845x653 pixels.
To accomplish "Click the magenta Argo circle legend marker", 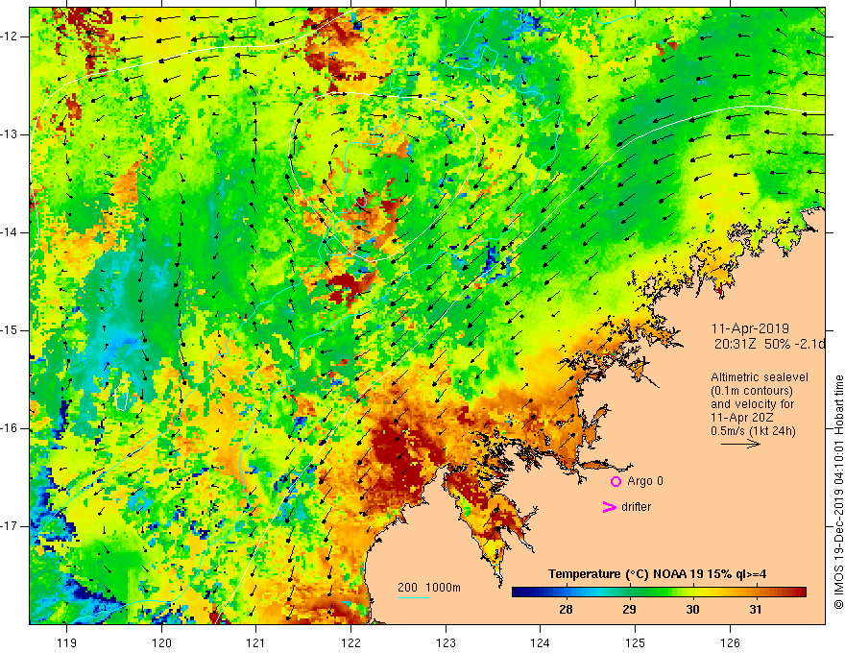I will [616, 481].
